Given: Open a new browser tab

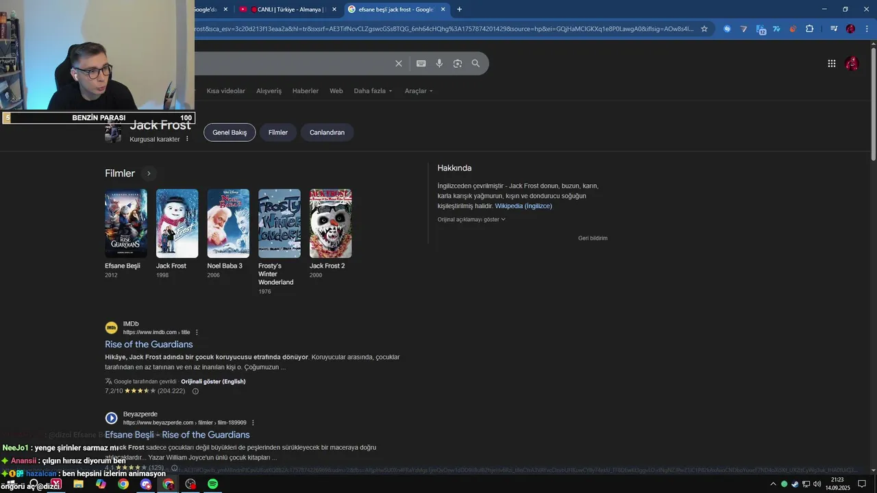Looking at the screenshot, I should coord(459,9).
